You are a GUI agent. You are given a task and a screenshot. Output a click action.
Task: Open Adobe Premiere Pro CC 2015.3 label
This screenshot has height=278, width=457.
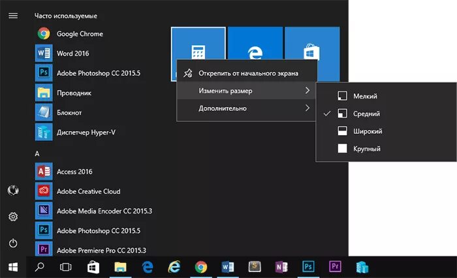101,251
